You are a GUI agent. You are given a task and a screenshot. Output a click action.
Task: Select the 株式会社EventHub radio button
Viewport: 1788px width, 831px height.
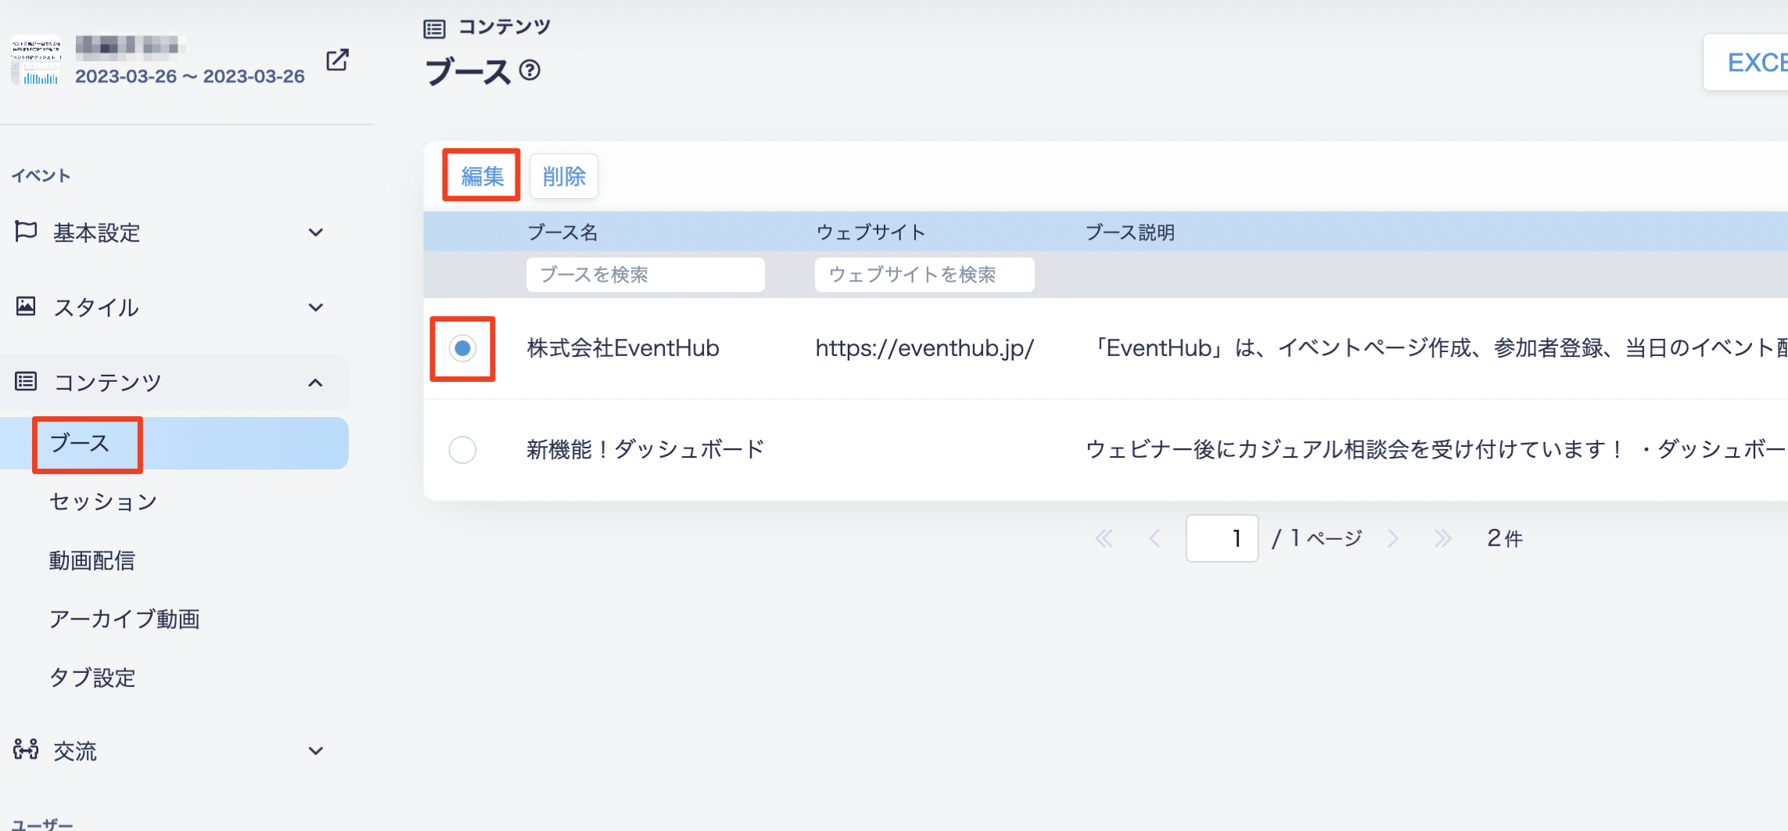click(462, 348)
